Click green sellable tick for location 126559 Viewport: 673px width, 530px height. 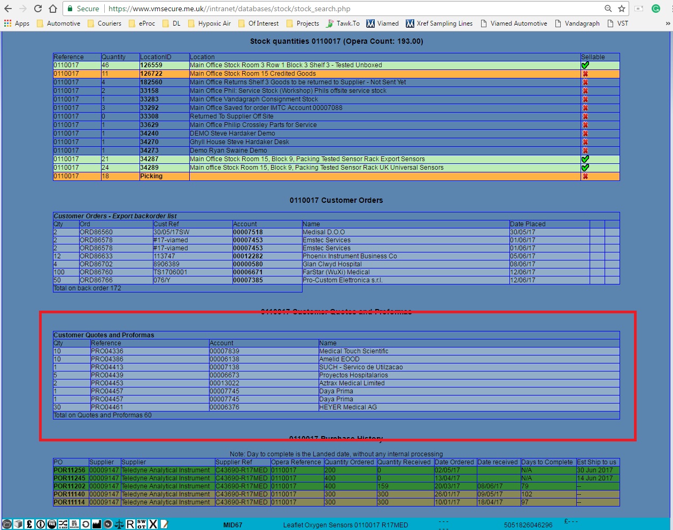click(585, 65)
